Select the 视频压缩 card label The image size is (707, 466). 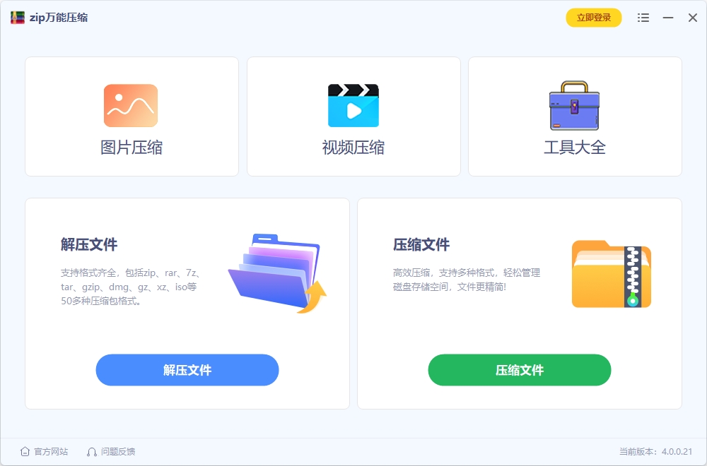(353, 148)
